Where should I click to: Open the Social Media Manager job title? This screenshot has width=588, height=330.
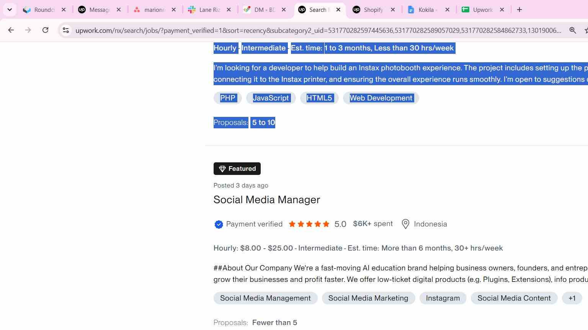click(x=267, y=200)
